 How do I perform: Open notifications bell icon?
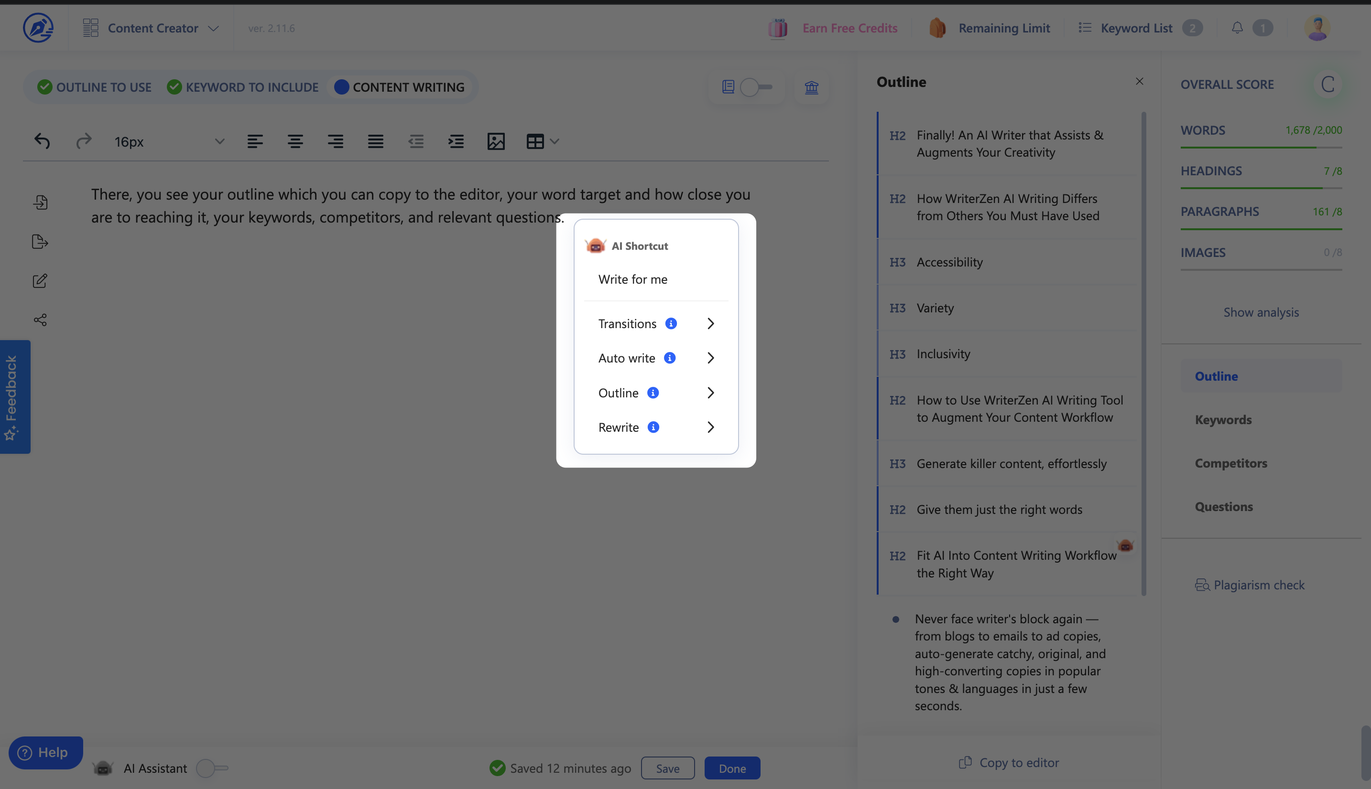(1237, 28)
